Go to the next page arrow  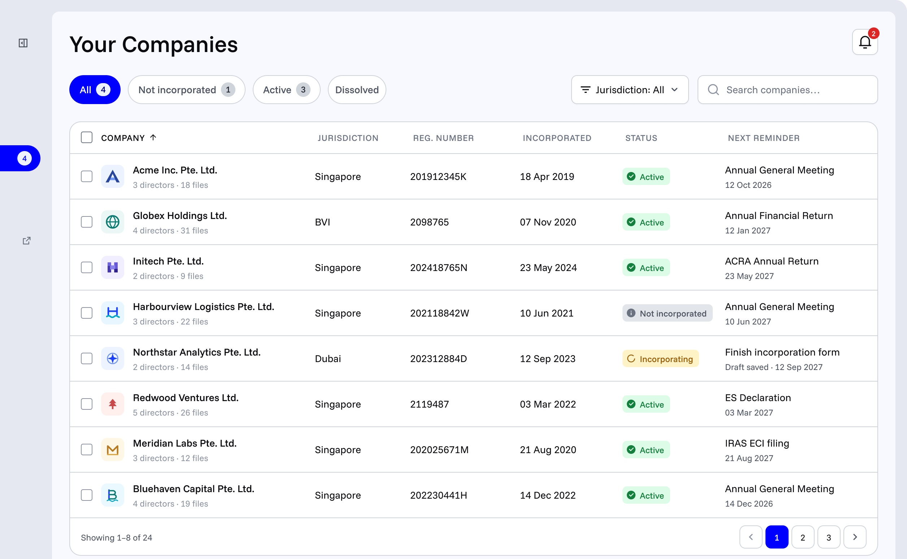(855, 537)
